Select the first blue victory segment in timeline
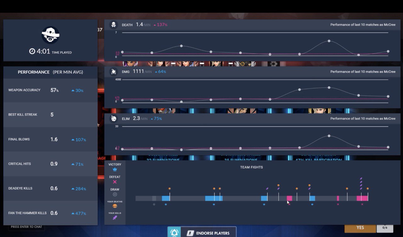 pos(166,198)
